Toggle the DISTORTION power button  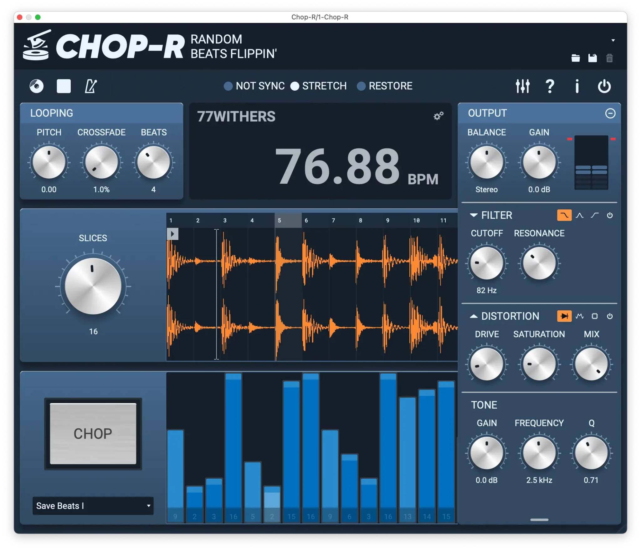(610, 316)
